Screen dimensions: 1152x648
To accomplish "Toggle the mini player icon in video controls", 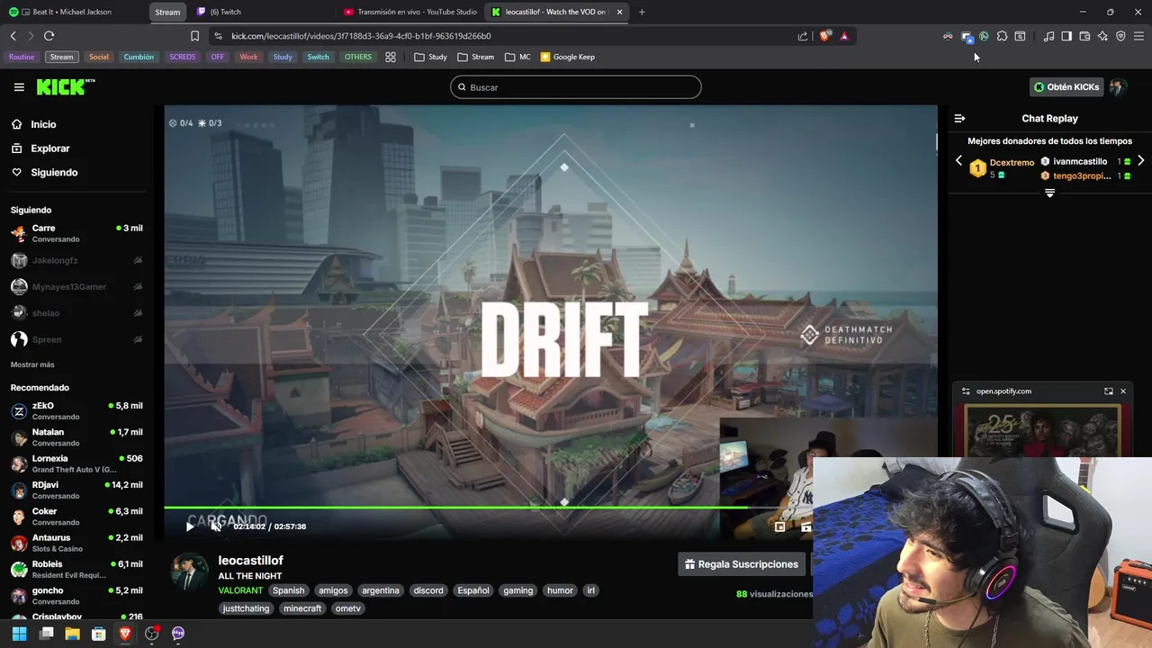I will (780, 526).
